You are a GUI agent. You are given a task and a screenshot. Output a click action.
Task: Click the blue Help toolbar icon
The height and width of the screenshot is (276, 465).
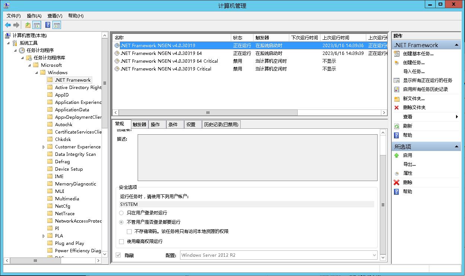click(x=48, y=25)
